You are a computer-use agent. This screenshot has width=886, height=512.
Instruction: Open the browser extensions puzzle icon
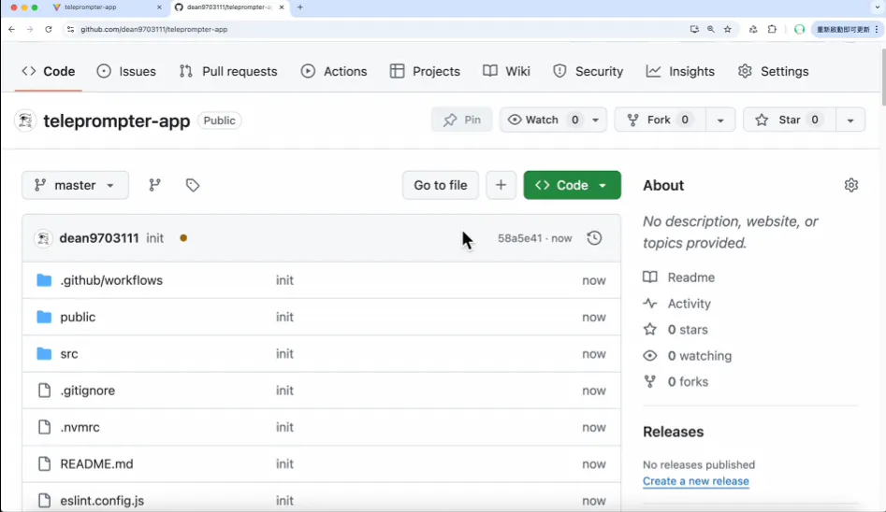click(x=772, y=29)
